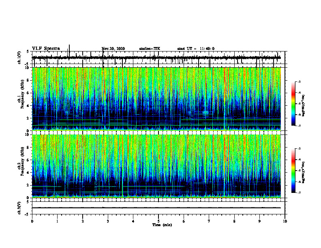Click the "Time (min)" x-axis label
This screenshot has width=321, height=248.
pos(162,225)
